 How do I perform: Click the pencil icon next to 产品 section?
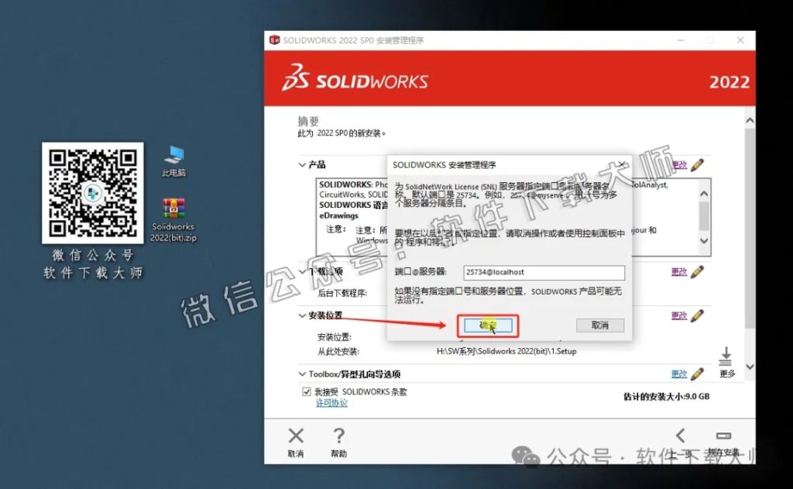[x=696, y=164]
